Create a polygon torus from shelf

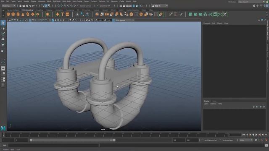tap(28, 14)
